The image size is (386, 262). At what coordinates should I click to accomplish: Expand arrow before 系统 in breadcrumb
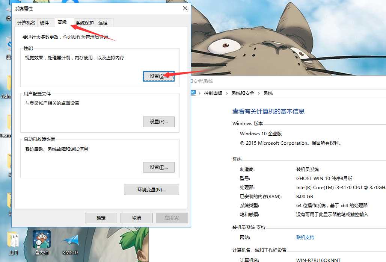(259, 93)
